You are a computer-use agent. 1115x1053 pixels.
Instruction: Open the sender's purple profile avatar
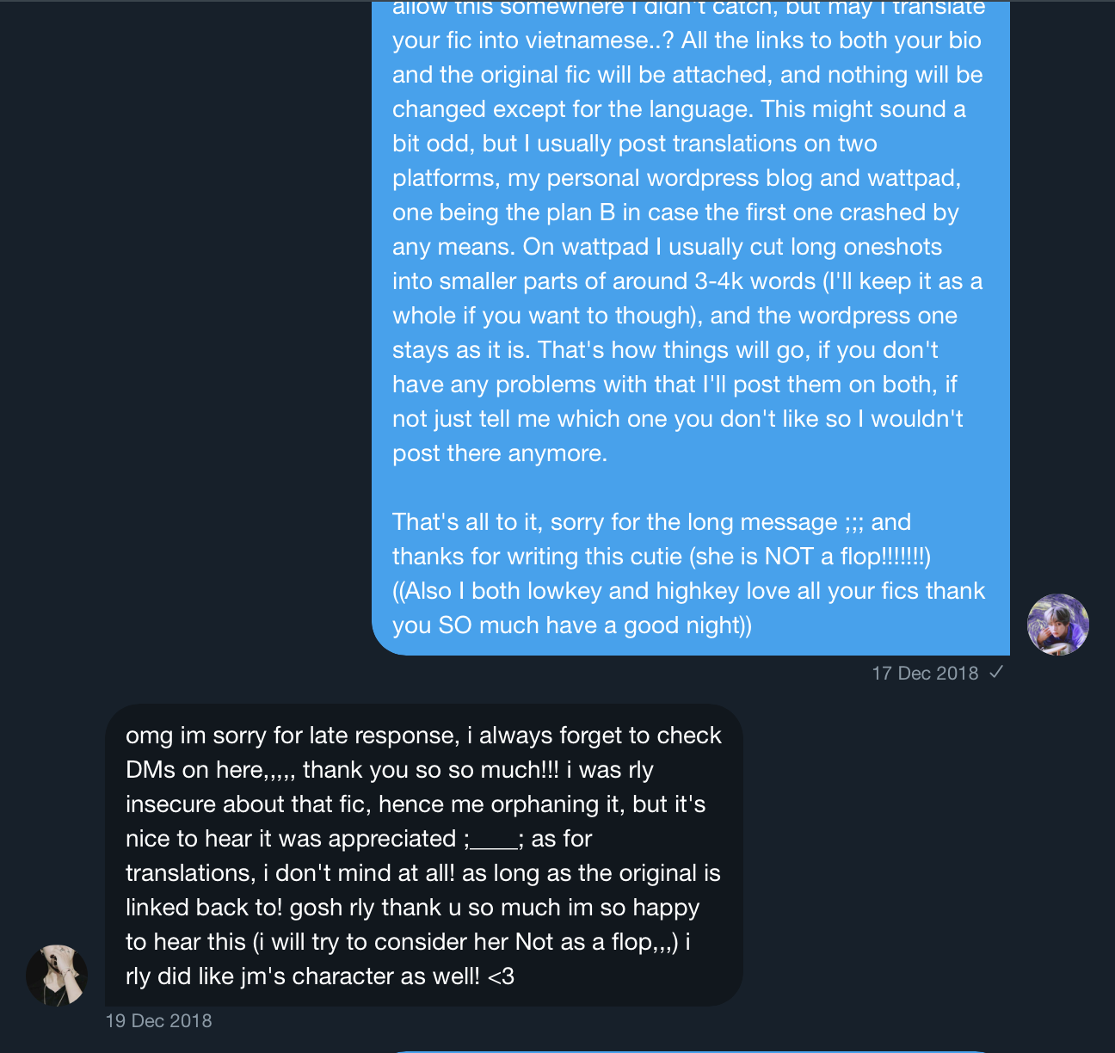1058,625
